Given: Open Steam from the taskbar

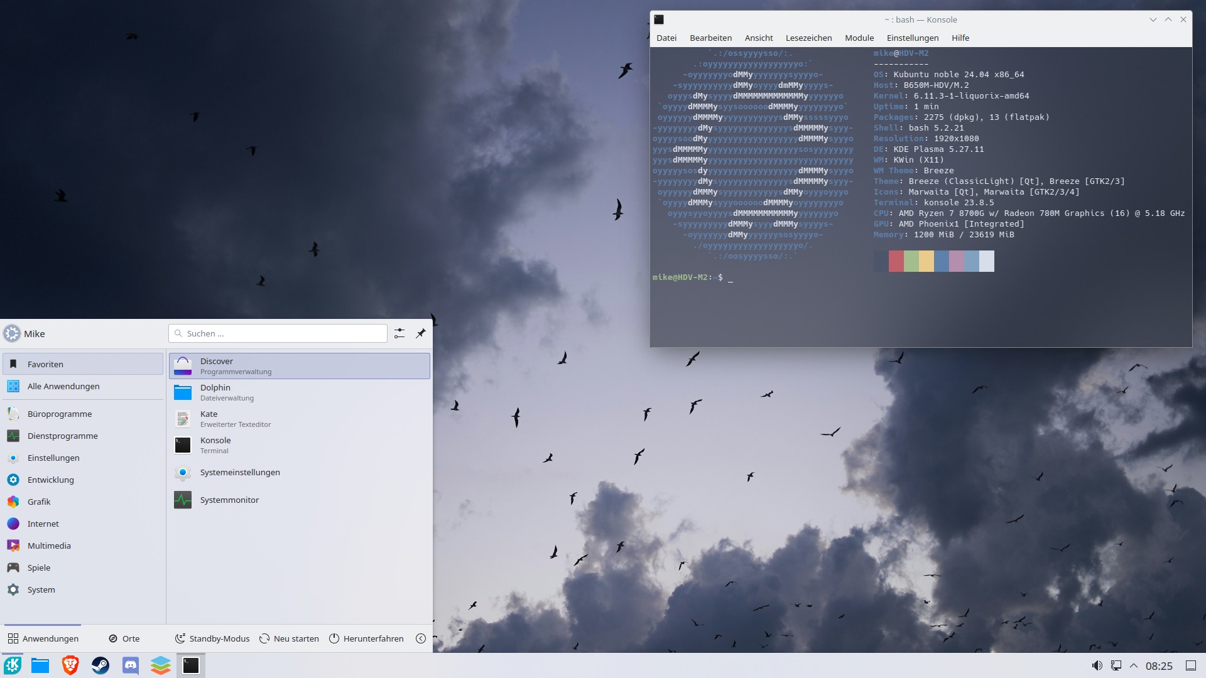Looking at the screenshot, I should 100,665.
